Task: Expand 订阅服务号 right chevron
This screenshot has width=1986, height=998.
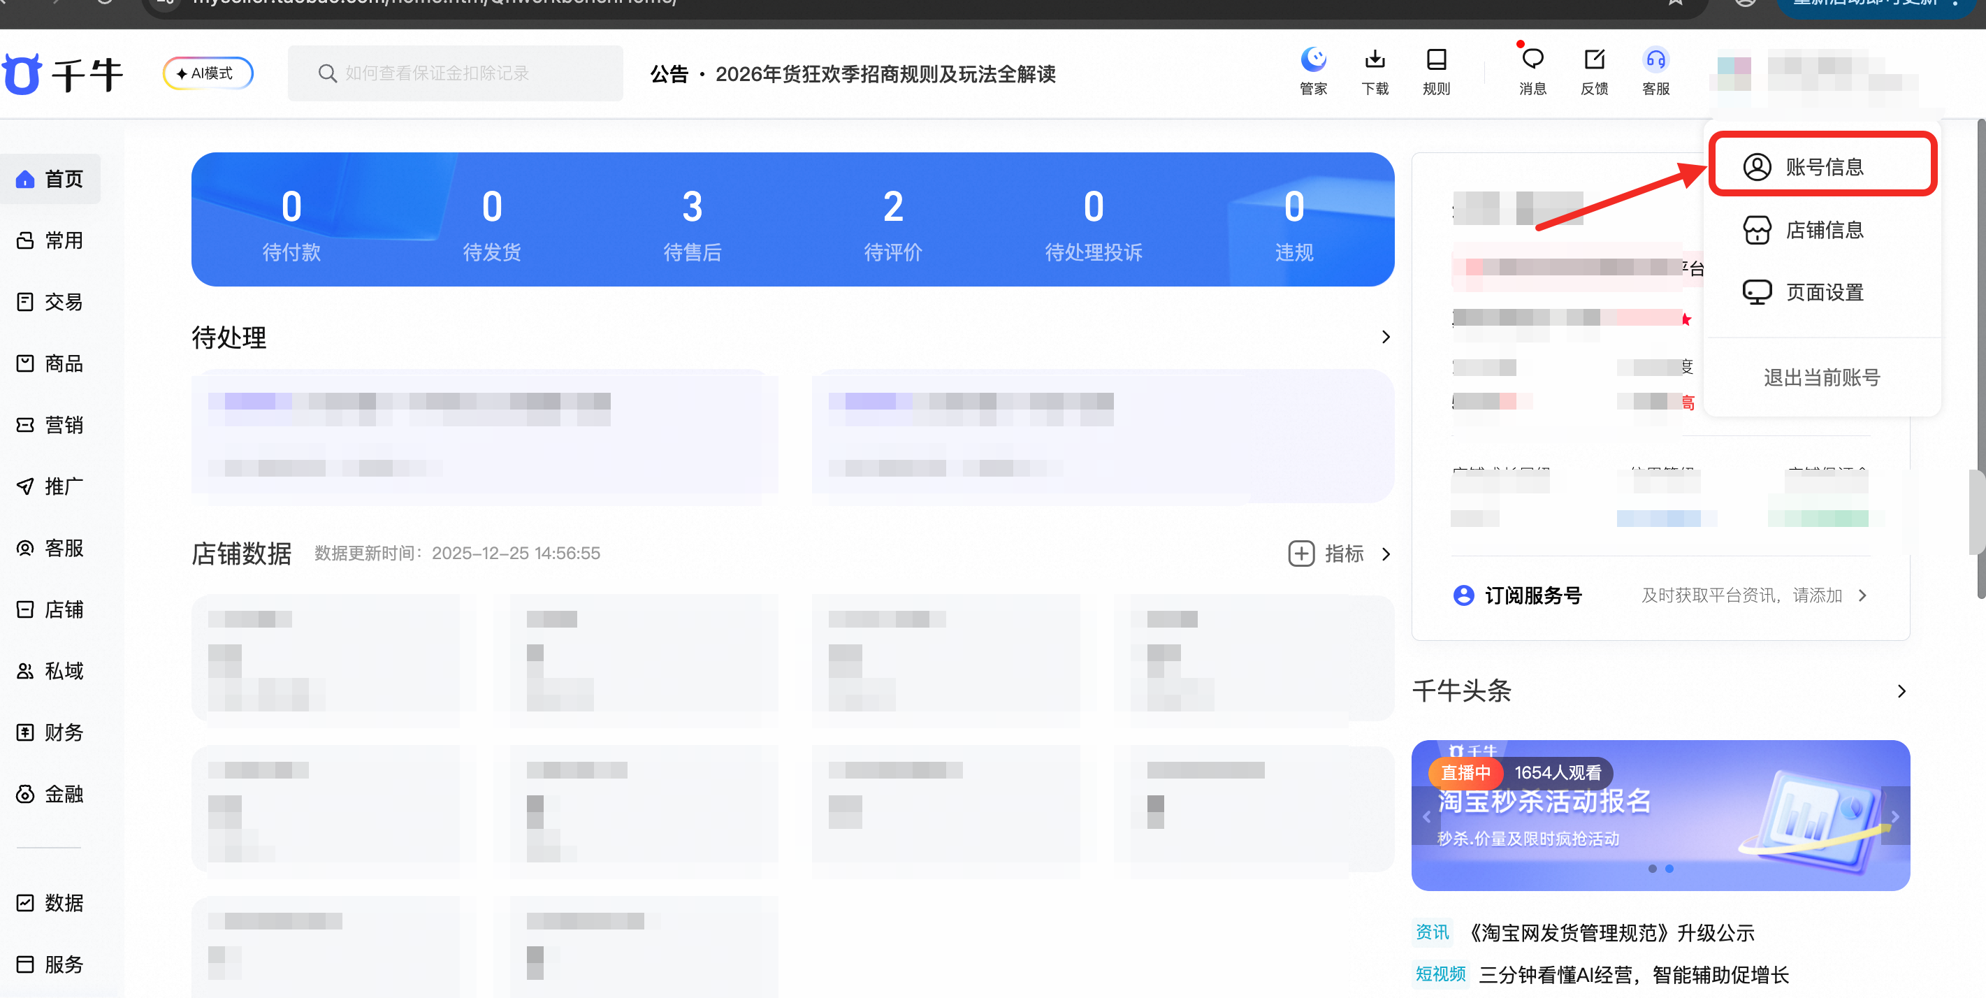Action: pyautogui.click(x=1862, y=595)
